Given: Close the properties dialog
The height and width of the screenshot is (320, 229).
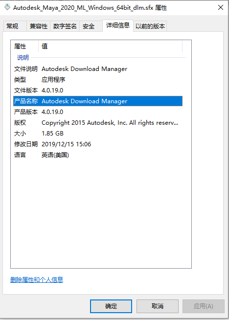Looking at the screenshot, I should point(221,7).
